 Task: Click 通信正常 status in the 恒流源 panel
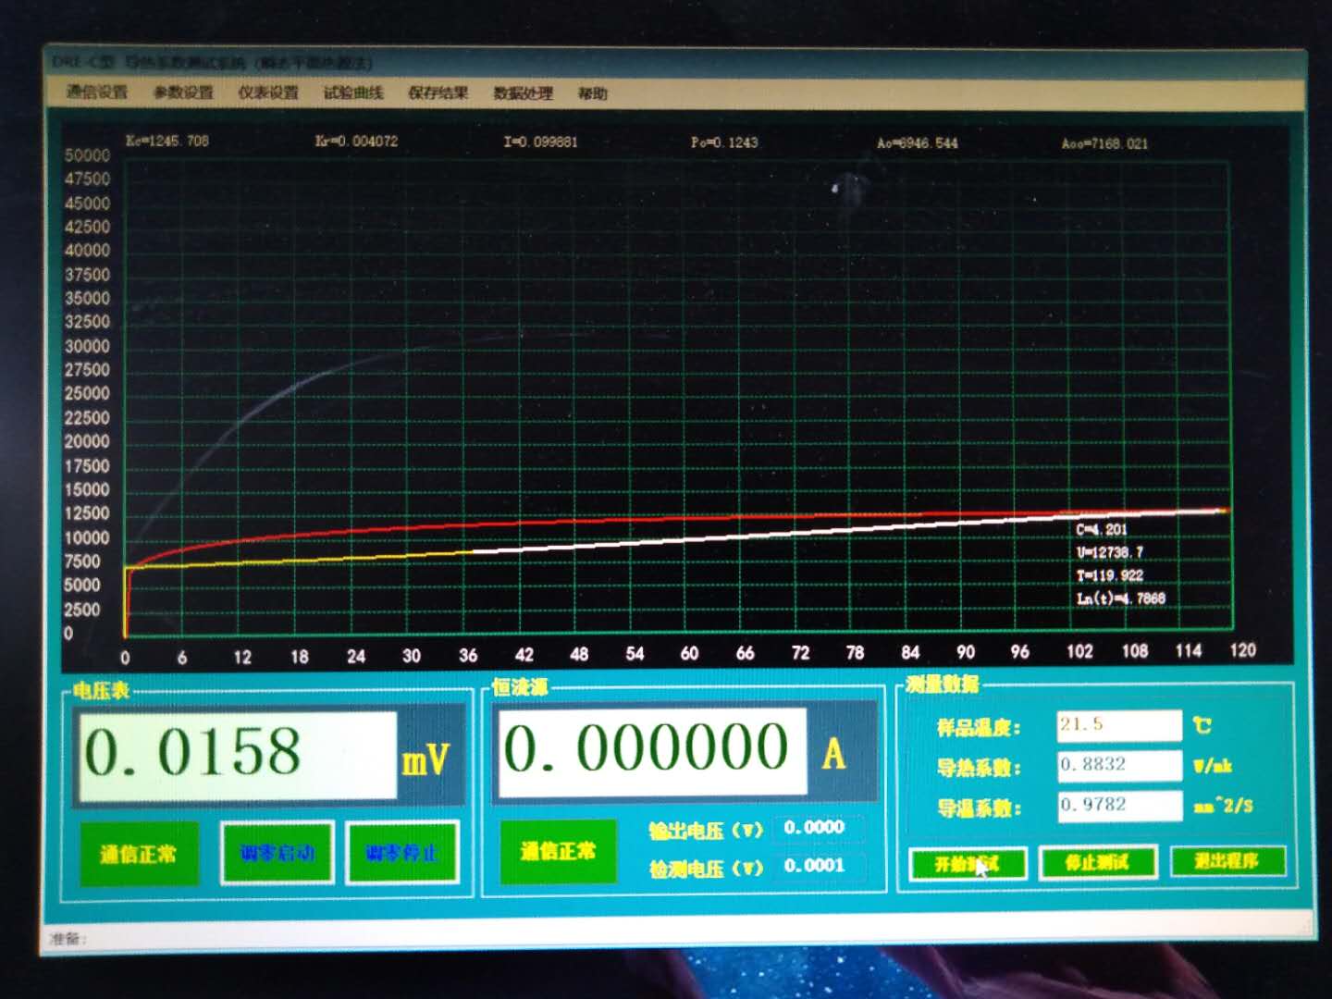(x=558, y=851)
